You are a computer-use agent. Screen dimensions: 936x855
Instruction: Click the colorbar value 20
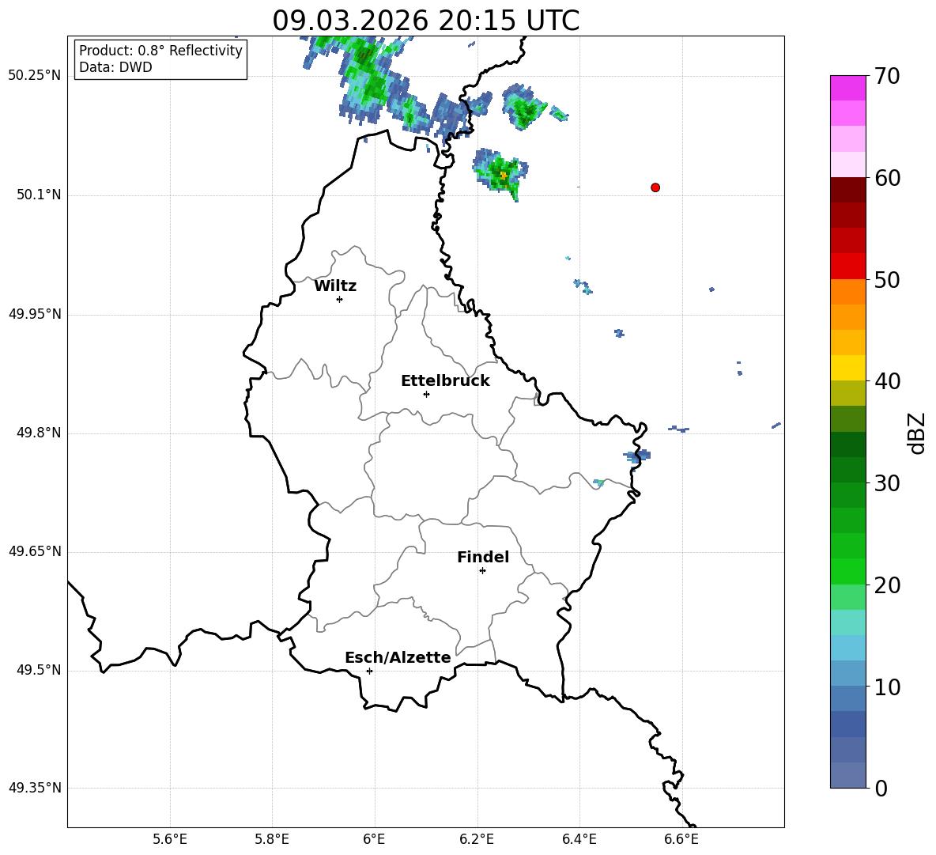pos(887,585)
